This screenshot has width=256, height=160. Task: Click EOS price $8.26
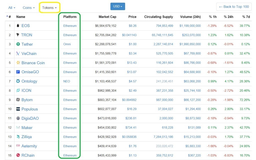(x=132, y=26)
